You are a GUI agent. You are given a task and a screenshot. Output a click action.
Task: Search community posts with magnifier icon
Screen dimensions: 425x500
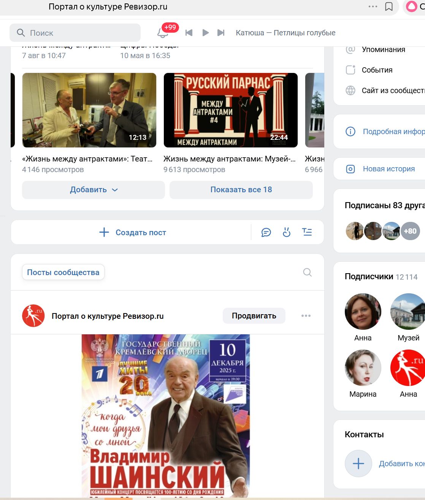click(x=308, y=272)
